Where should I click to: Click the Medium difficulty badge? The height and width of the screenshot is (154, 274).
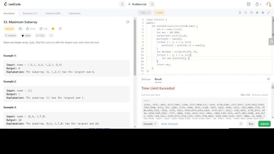tap(9, 29)
